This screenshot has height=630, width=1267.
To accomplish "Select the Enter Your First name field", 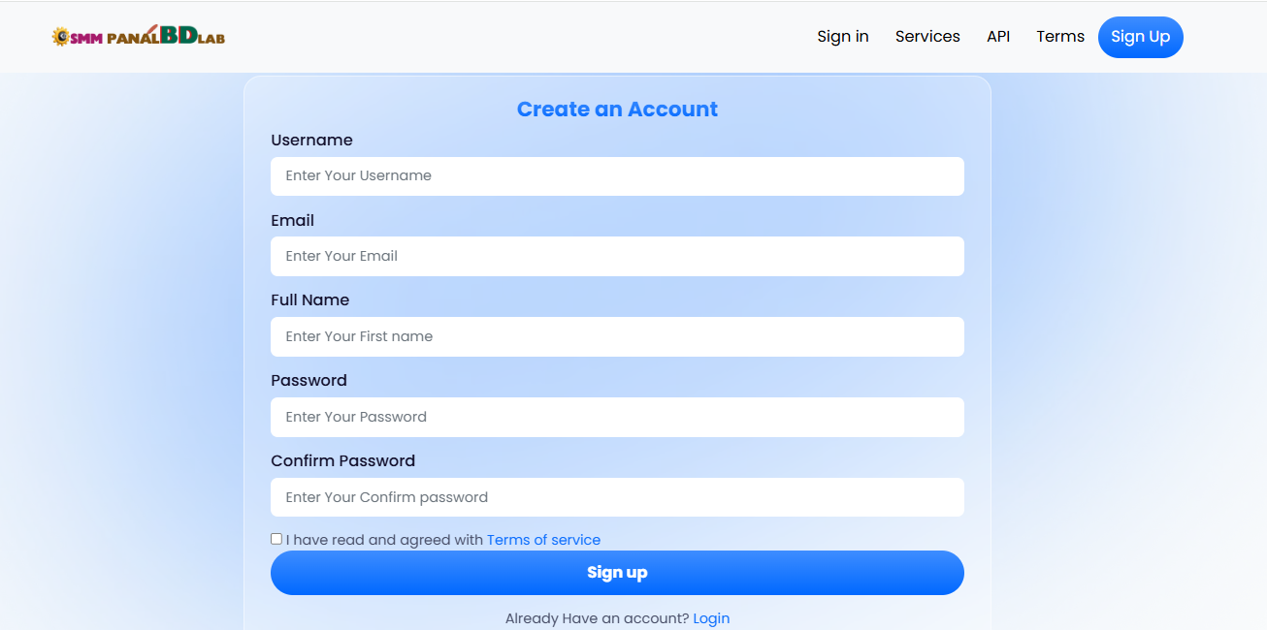I will (617, 337).
